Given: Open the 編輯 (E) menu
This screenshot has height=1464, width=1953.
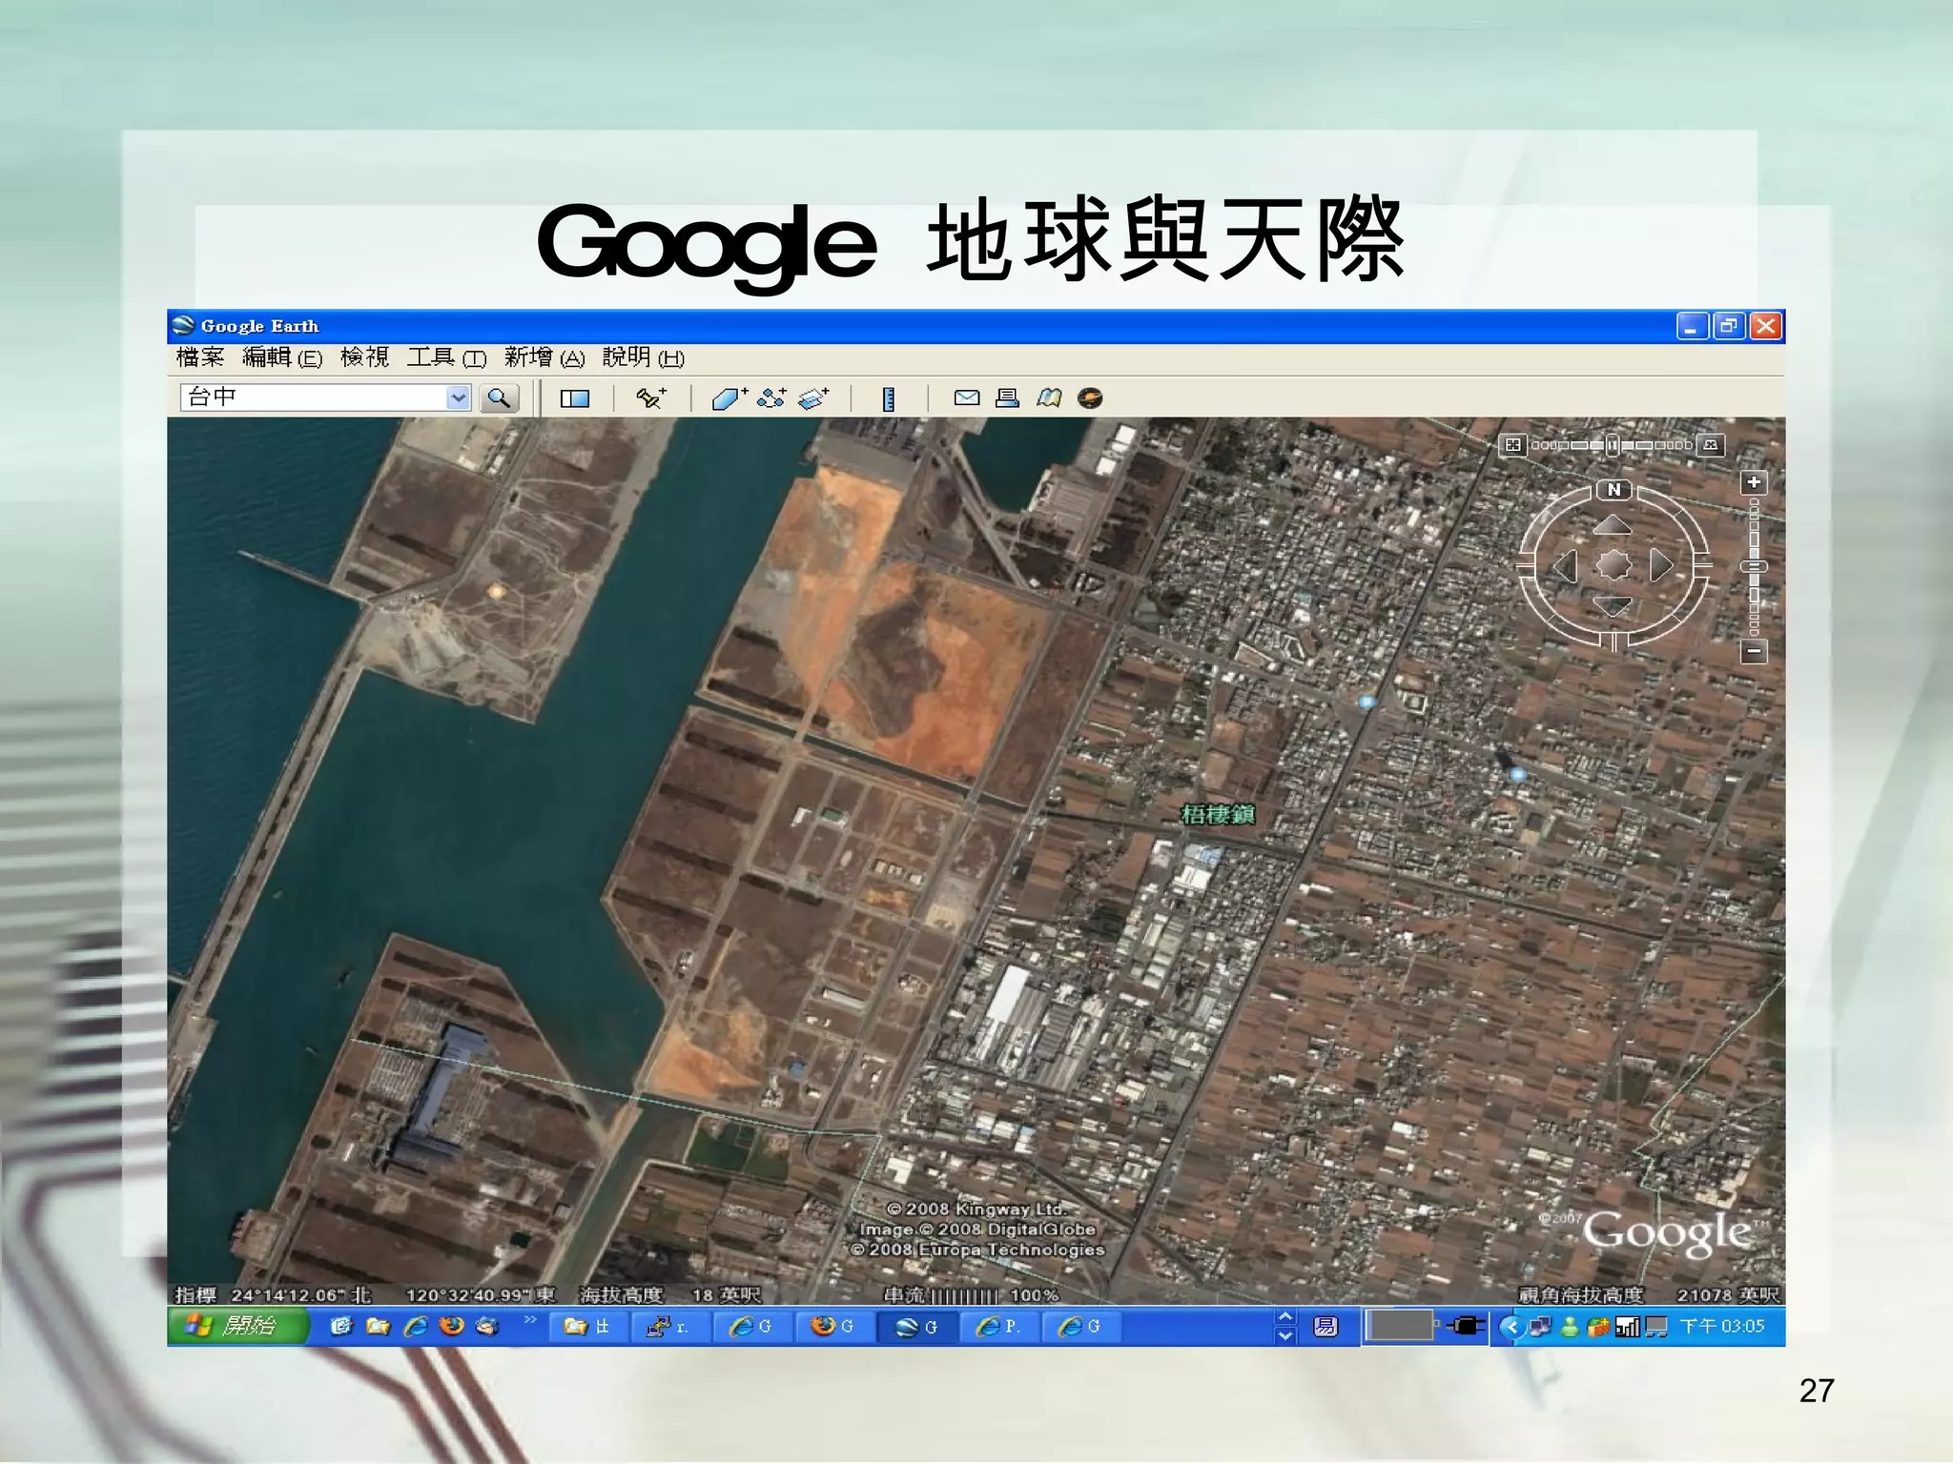Looking at the screenshot, I should [282, 357].
